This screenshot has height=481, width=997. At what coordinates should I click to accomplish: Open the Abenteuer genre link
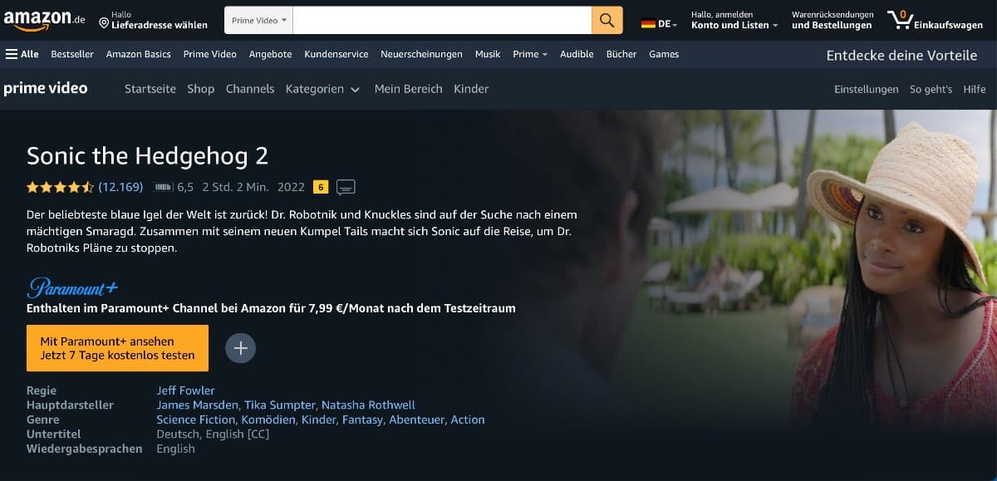click(417, 420)
